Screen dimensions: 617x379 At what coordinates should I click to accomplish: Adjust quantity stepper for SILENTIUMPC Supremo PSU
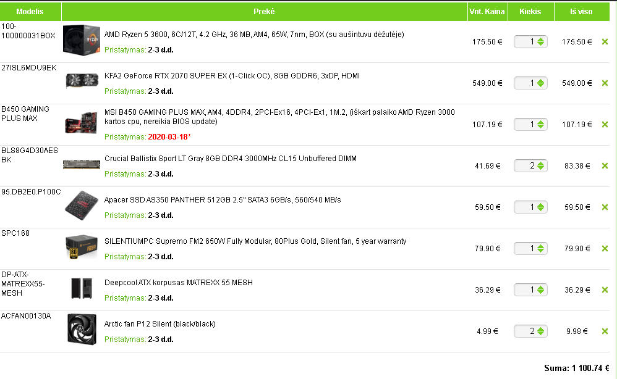pyautogui.click(x=541, y=249)
